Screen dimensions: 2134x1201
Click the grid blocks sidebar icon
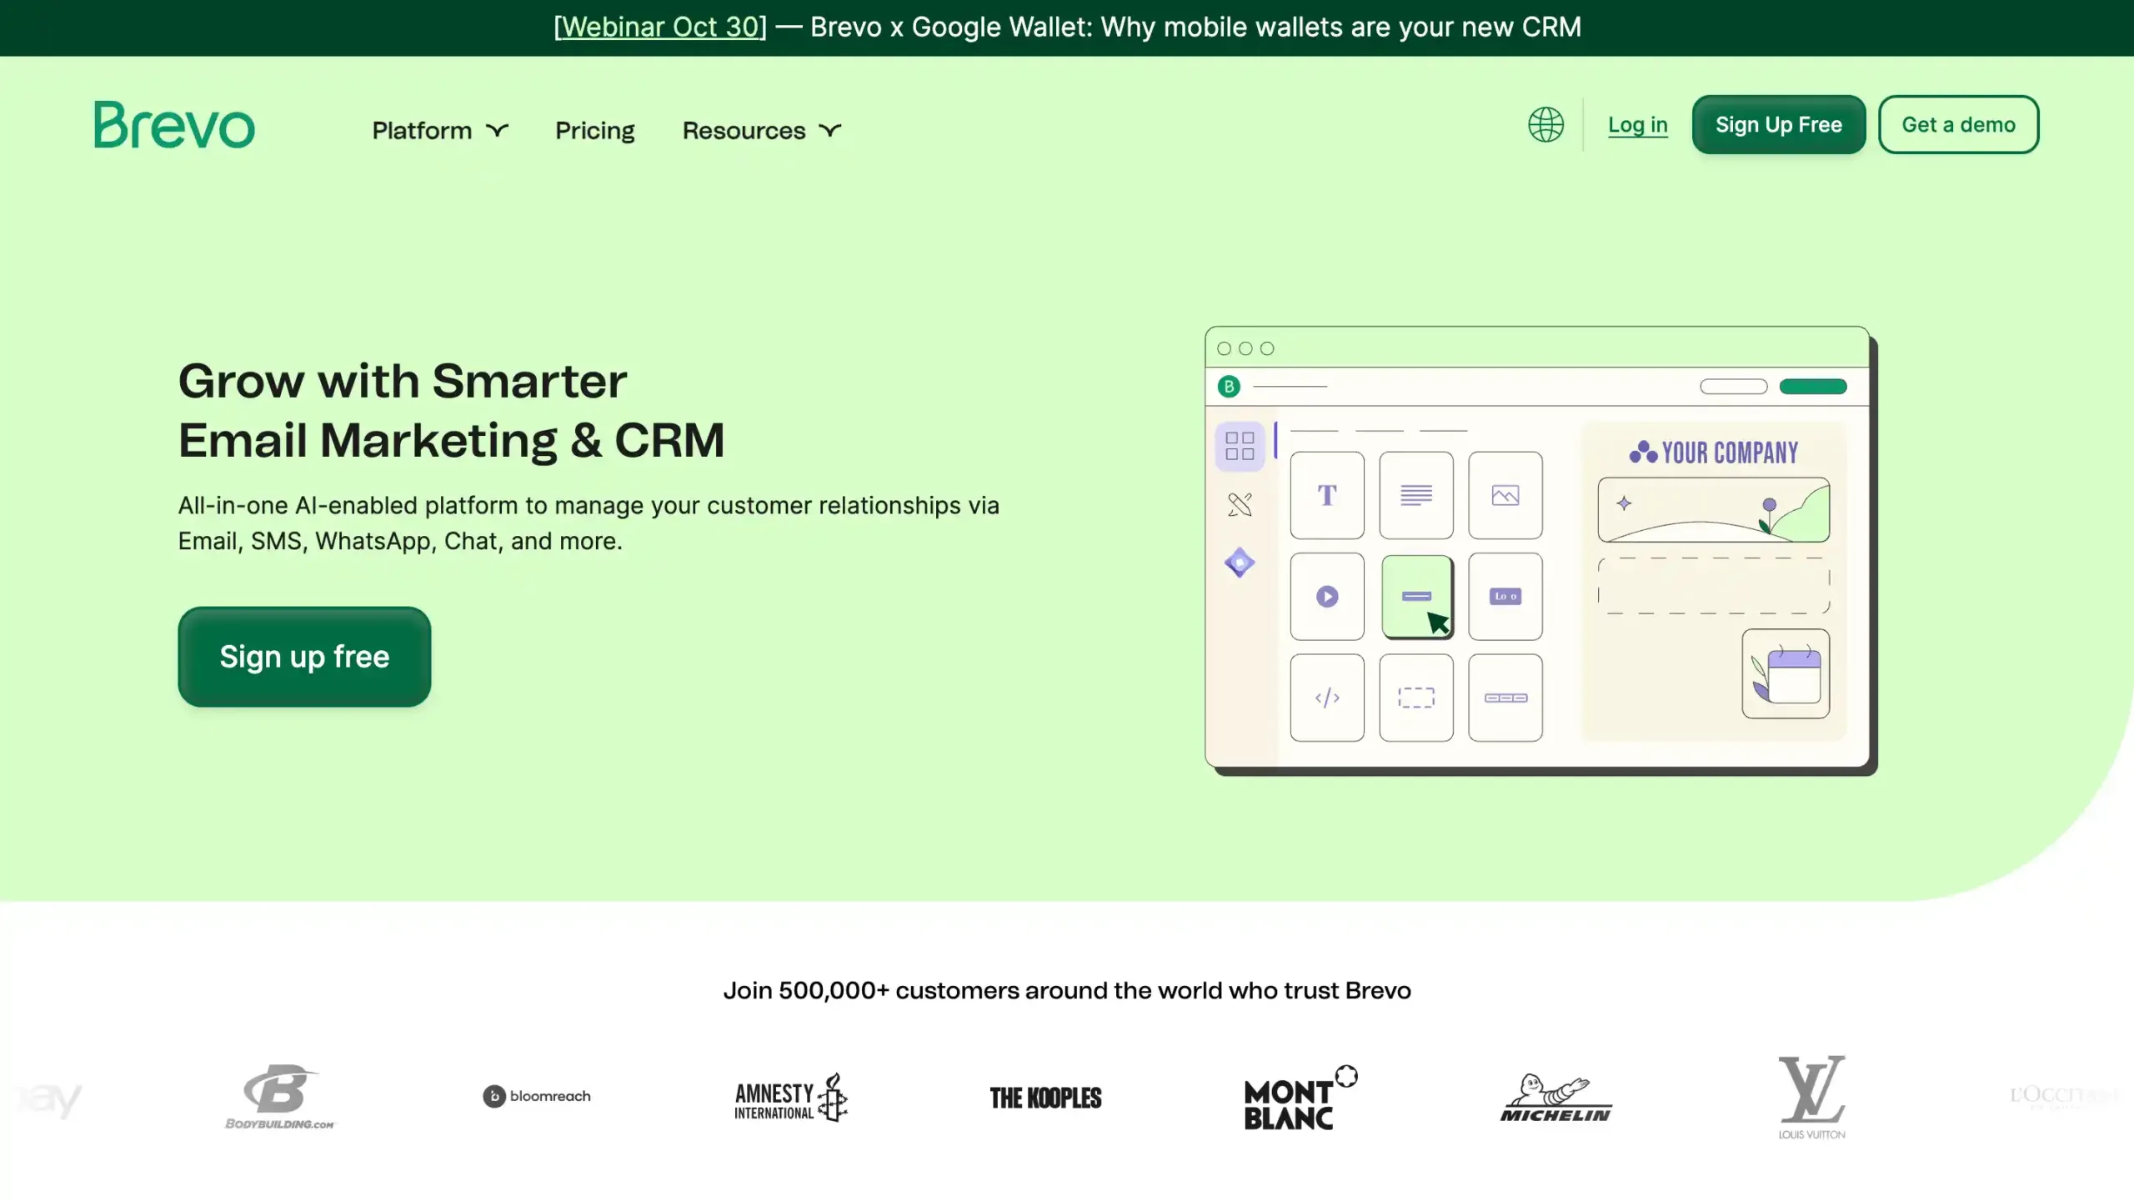tap(1240, 446)
